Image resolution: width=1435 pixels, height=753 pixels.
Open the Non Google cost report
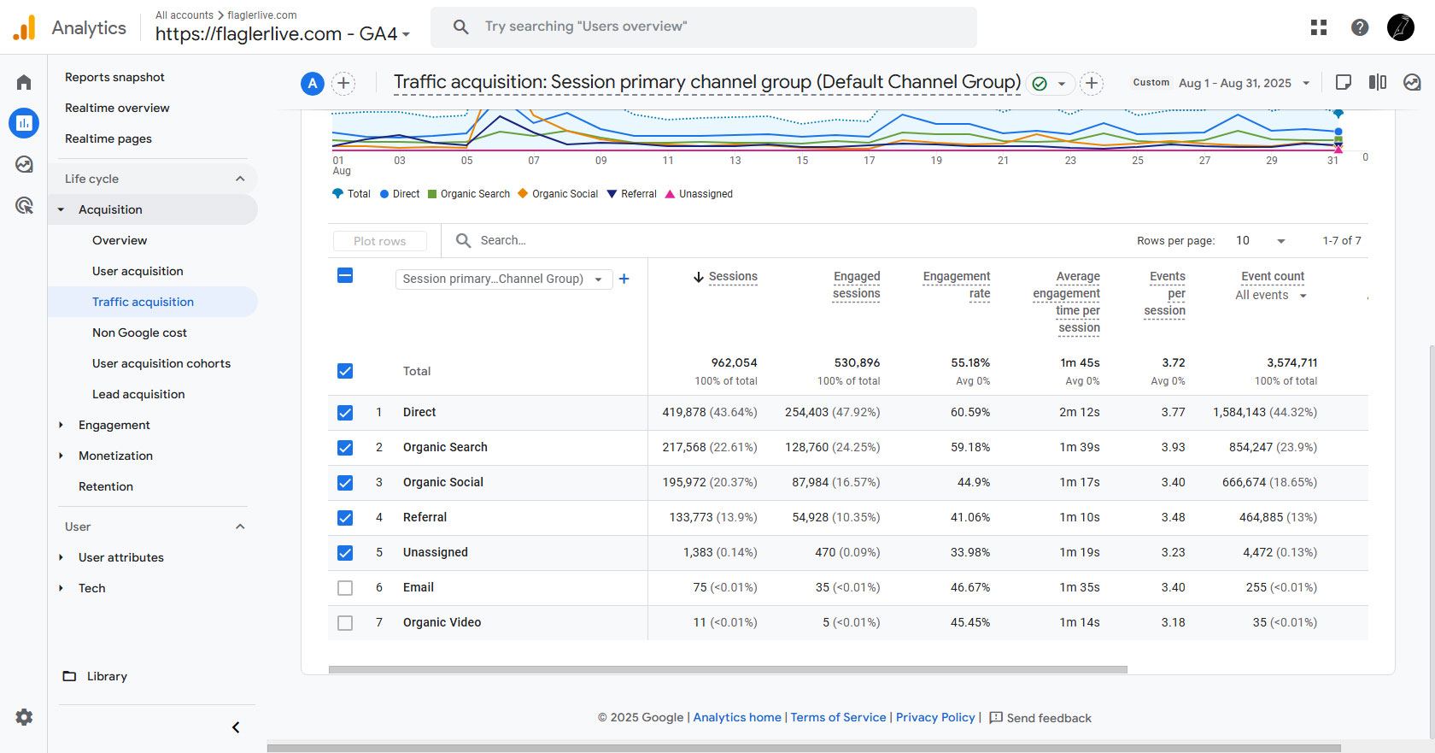(x=139, y=332)
